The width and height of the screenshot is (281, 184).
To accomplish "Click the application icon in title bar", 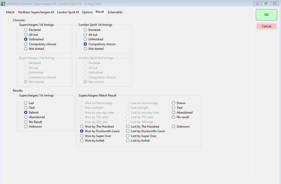I will [3, 3].
